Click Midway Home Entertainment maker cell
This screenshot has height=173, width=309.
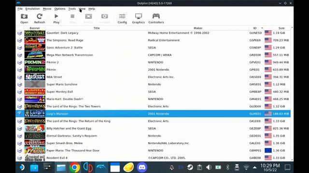pyautogui.click(x=179, y=33)
